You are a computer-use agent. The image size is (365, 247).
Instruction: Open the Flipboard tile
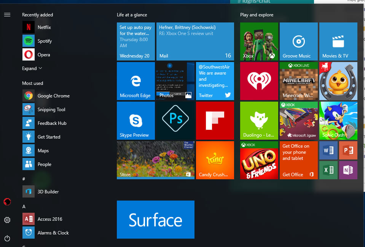click(x=215, y=121)
